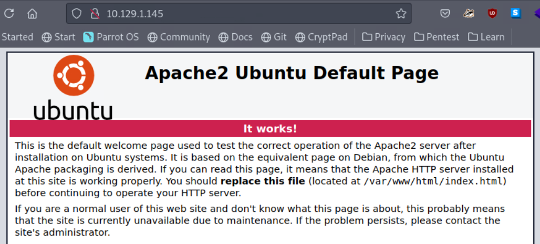Open the Parrot OS bookmark
The width and height of the screenshot is (540, 244).
click(111, 37)
